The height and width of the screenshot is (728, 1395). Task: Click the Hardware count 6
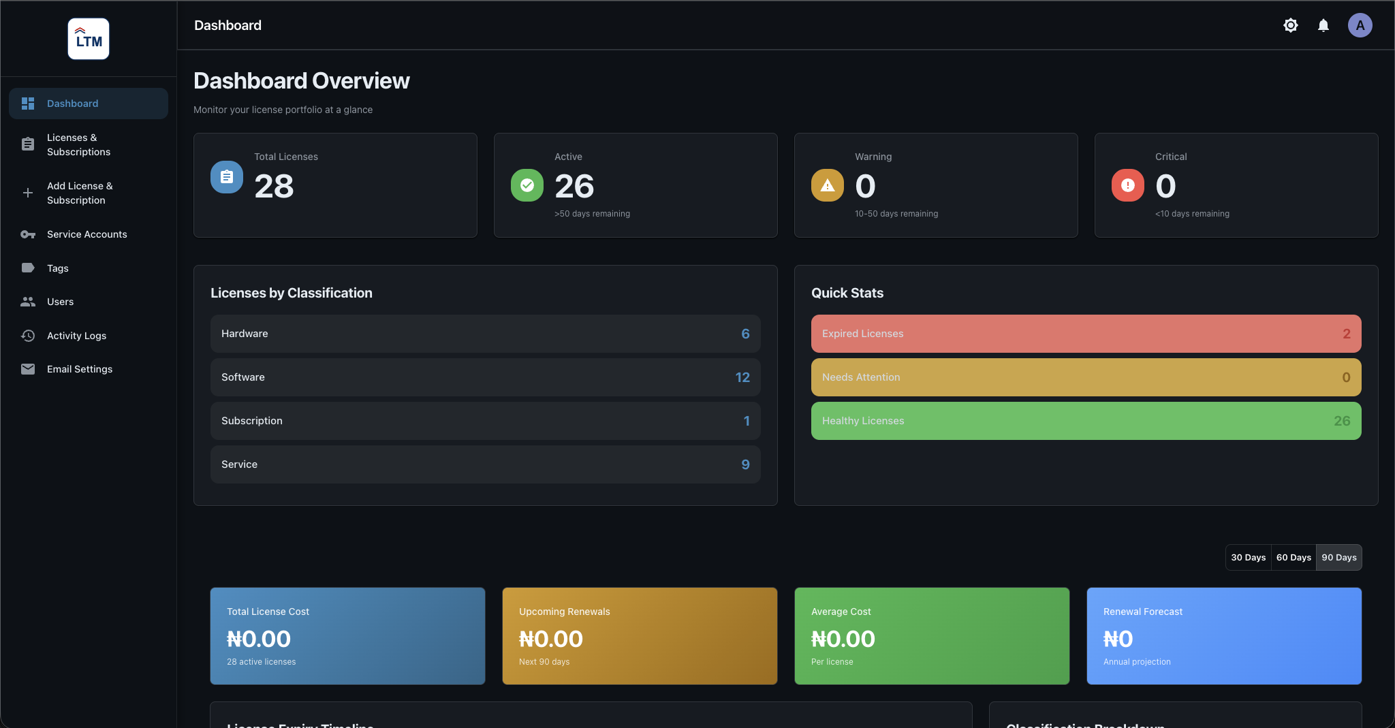click(745, 334)
